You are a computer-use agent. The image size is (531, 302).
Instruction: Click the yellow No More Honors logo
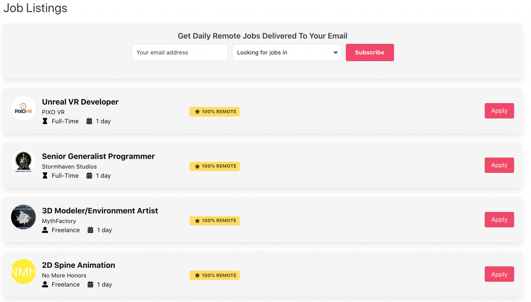pyautogui.click(x=23, y=271)
